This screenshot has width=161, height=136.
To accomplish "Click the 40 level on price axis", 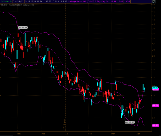I will (x=153, y=24).
